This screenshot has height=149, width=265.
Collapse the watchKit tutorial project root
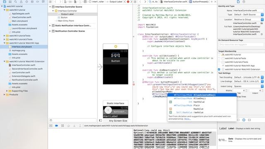pos(2,6)
